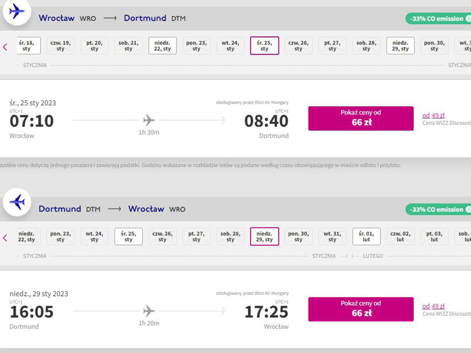Select return date śr. 25, sty
The image size is (471, 353).
128,236
